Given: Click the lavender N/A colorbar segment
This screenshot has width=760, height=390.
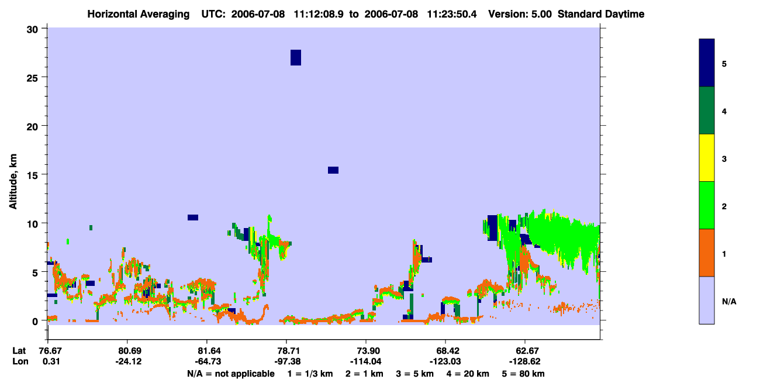Looking at the screenshot, I should [707, 300].
